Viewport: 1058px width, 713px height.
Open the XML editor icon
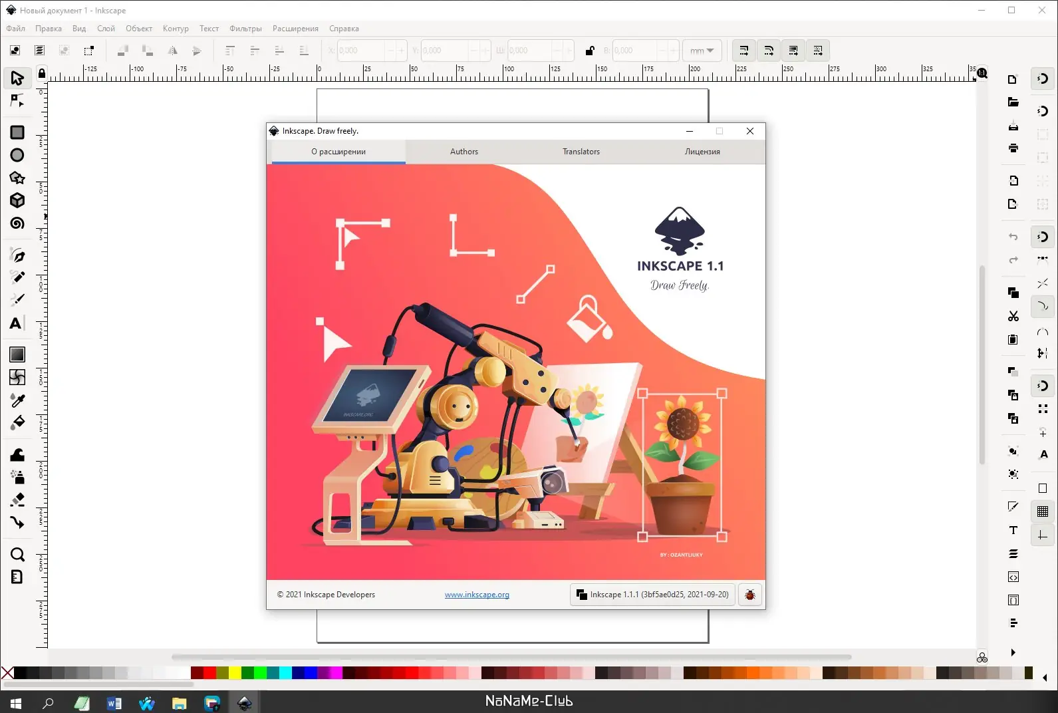click(x=1013, y=577)
